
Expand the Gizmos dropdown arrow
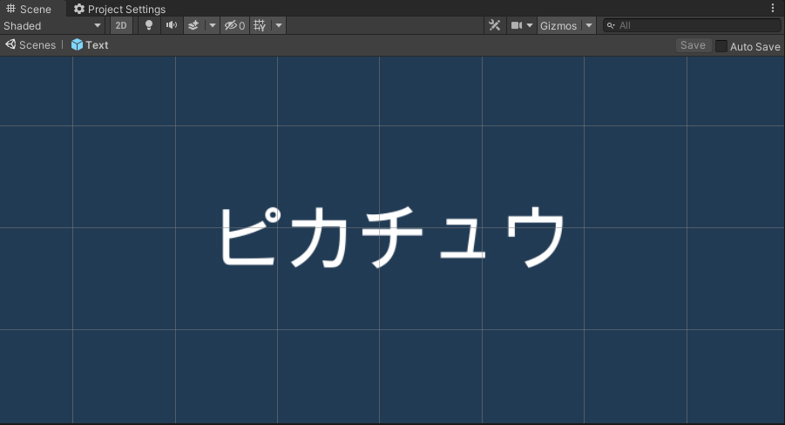click(589, 25)
